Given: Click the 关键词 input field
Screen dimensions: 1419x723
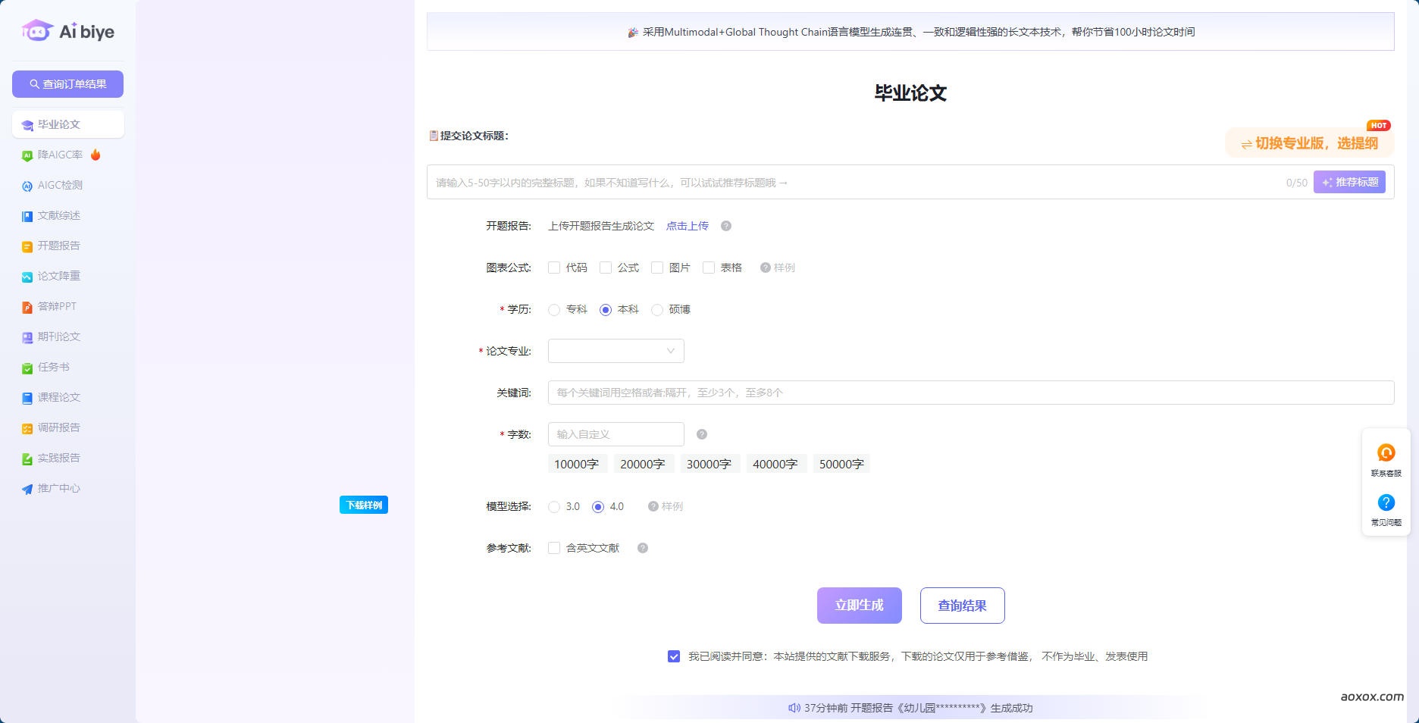Looking at the screenshot, I should 970,393.
